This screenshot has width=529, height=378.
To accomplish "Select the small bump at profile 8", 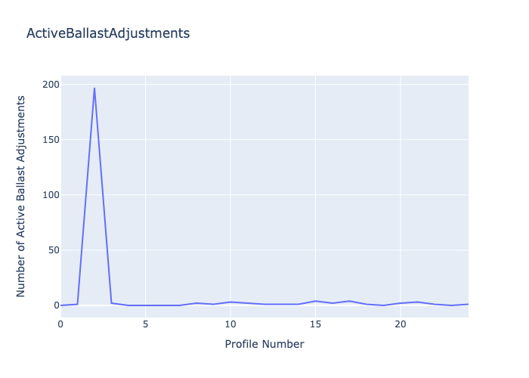I will click(196, 303).
